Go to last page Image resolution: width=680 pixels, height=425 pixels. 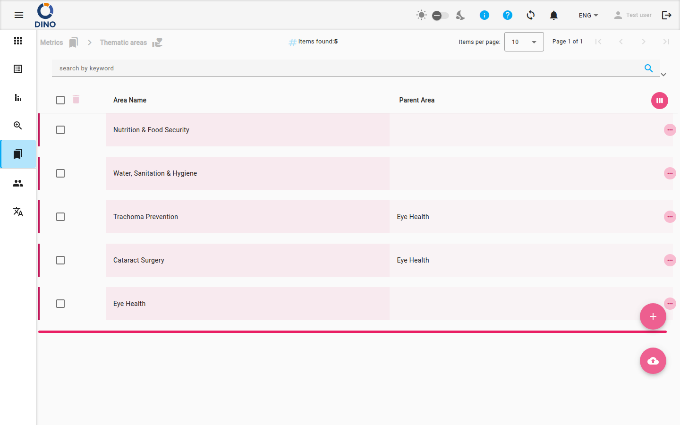pyautogui.click(x=666, y=42)
